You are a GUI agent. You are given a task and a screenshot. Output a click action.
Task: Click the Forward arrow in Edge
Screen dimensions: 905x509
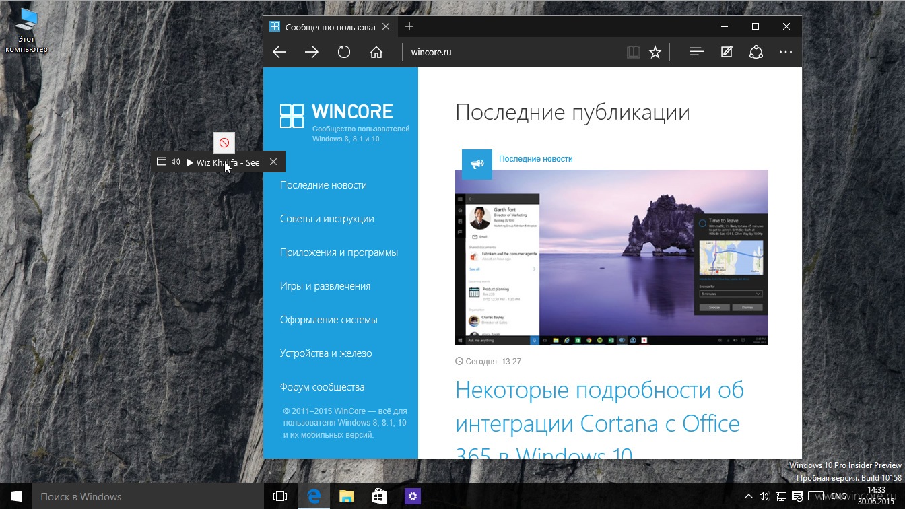(312, 52)
